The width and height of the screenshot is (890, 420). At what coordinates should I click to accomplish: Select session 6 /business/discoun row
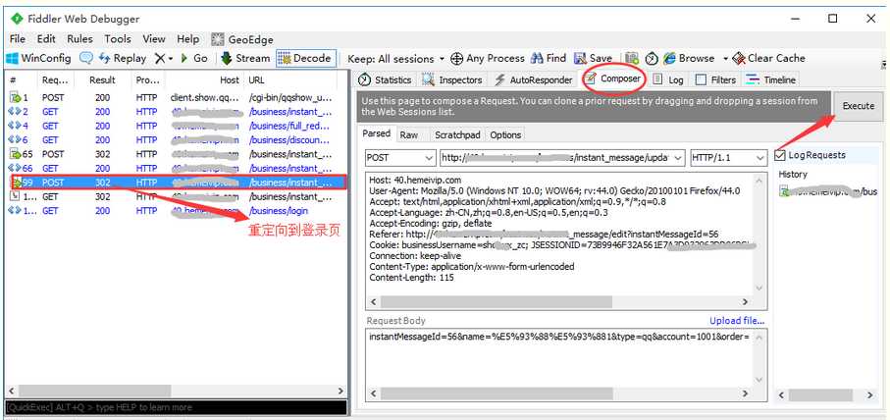click(176, 140)
